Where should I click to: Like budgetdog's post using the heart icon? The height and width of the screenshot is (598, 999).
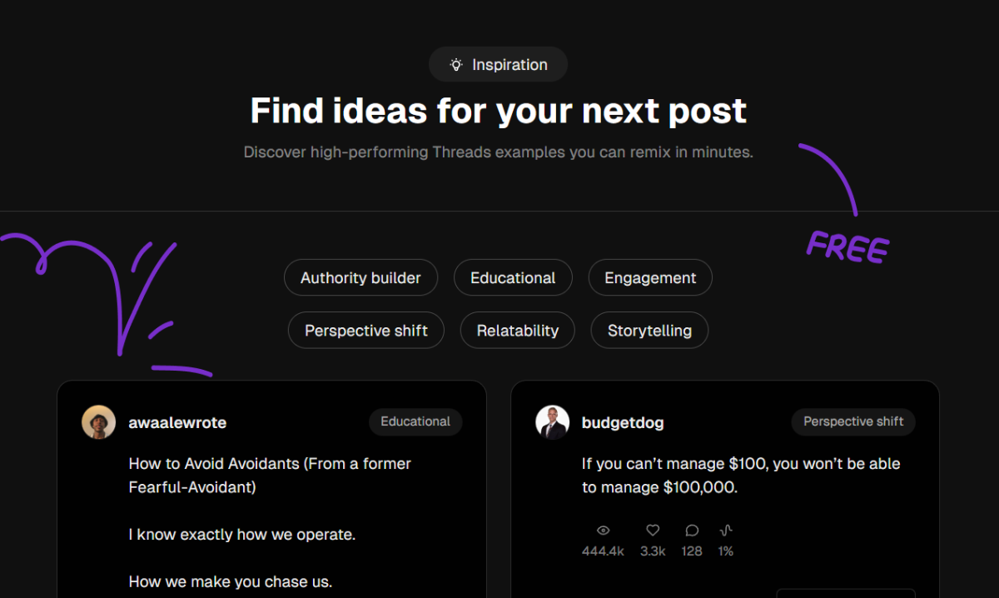click(653, 530)
